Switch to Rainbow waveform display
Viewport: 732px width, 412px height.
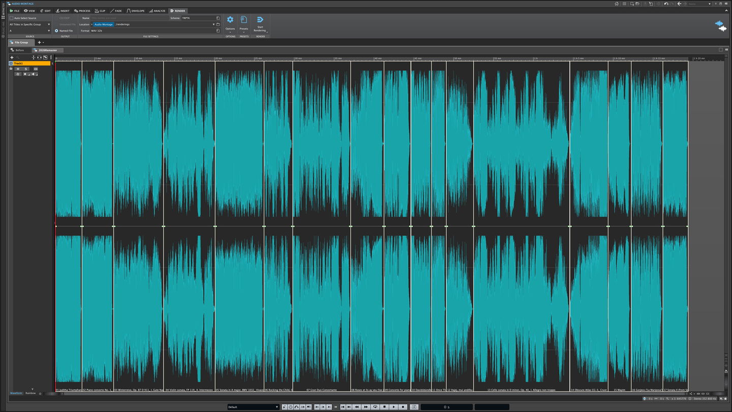[30, 393]
